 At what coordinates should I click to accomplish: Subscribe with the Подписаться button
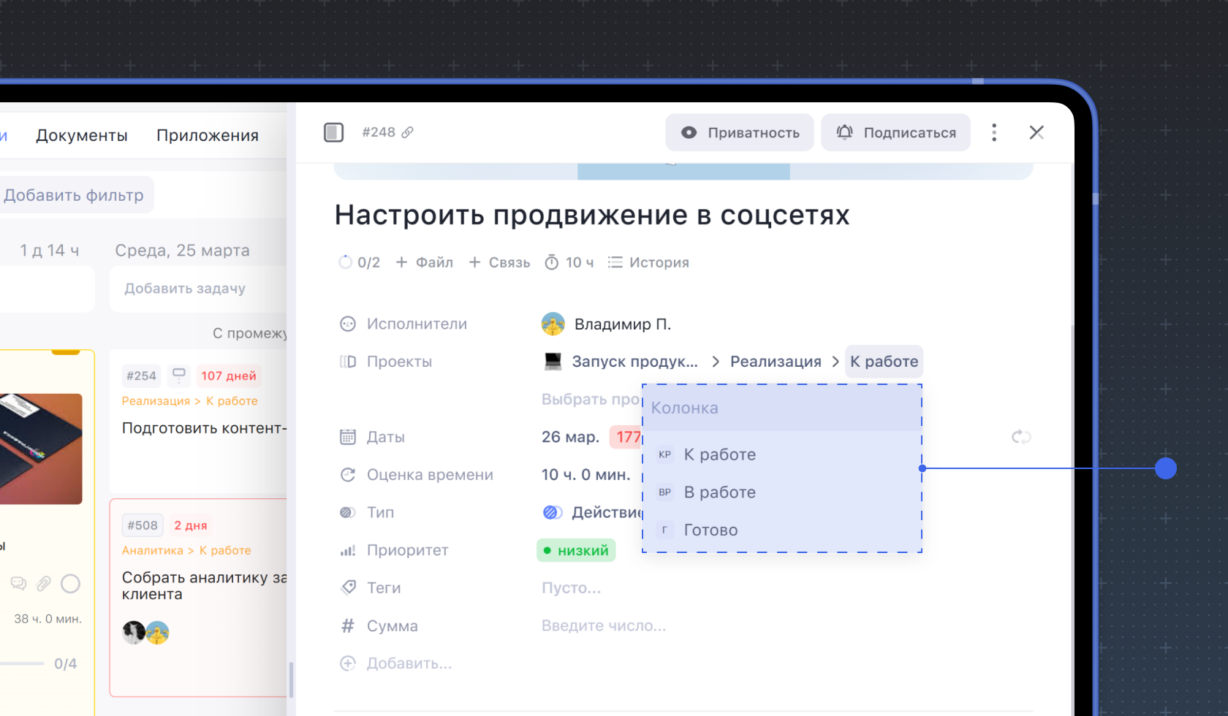click(x=895, y=133)
